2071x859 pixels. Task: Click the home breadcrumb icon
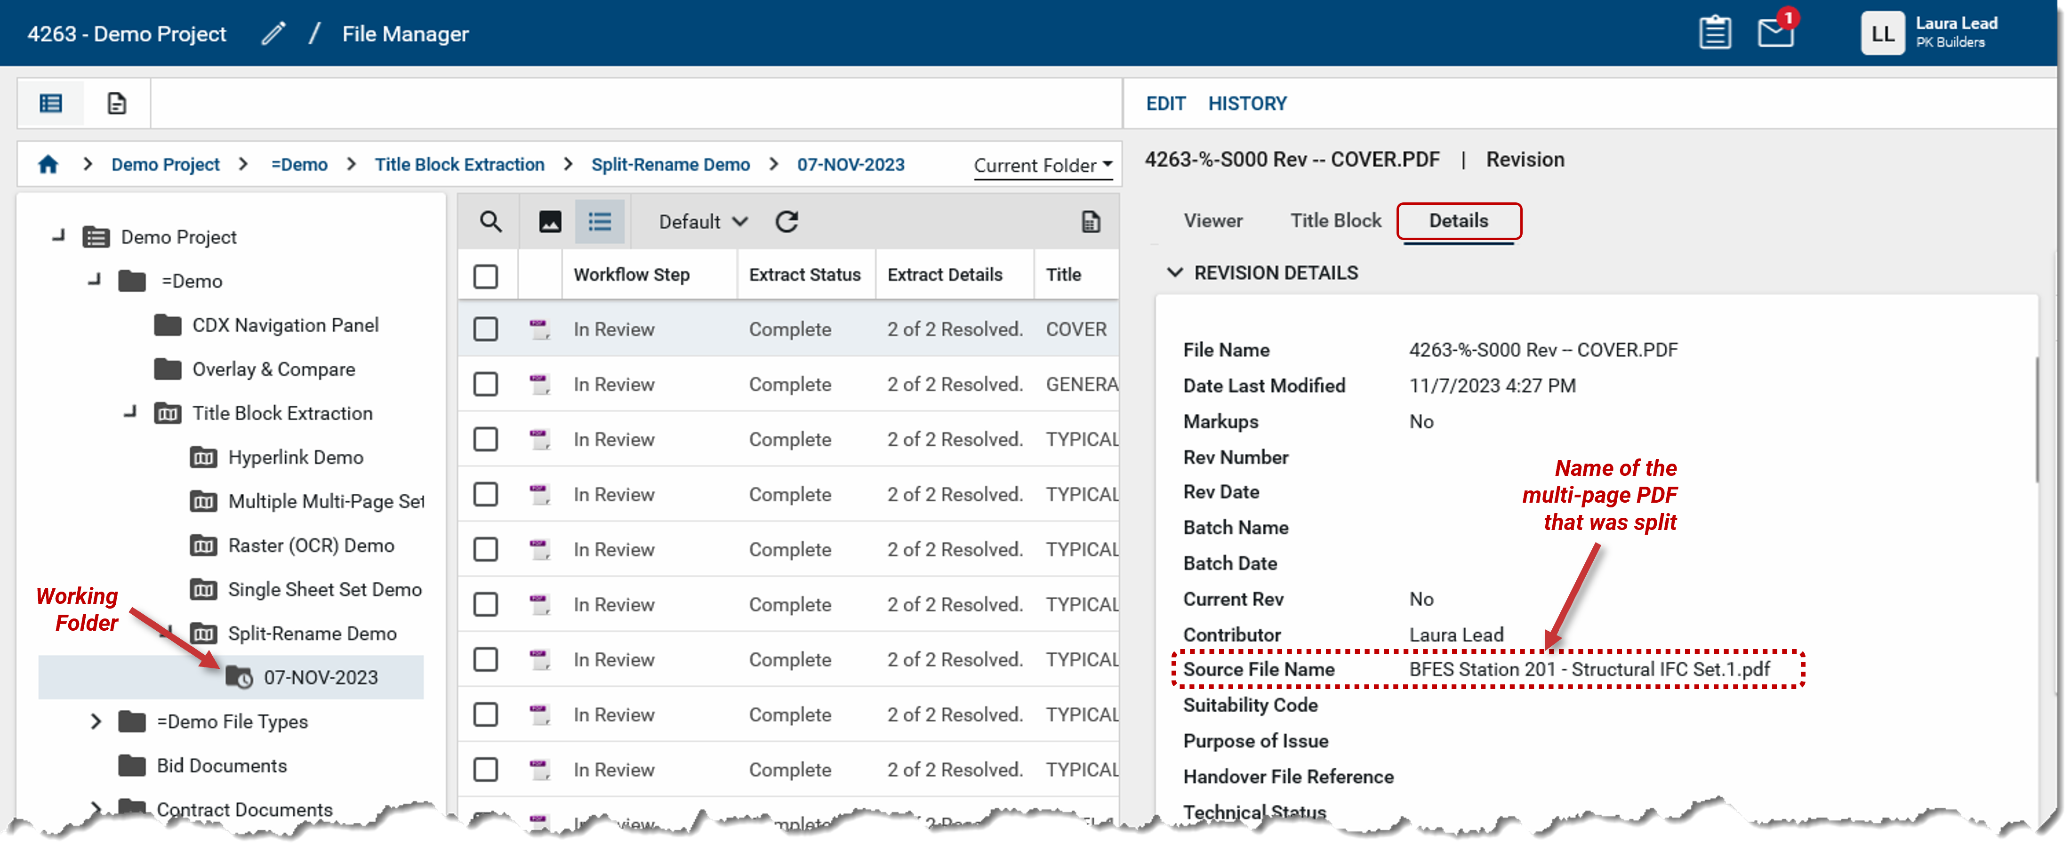48,165
